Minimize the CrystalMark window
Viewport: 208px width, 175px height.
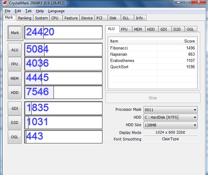coord(179,2)
